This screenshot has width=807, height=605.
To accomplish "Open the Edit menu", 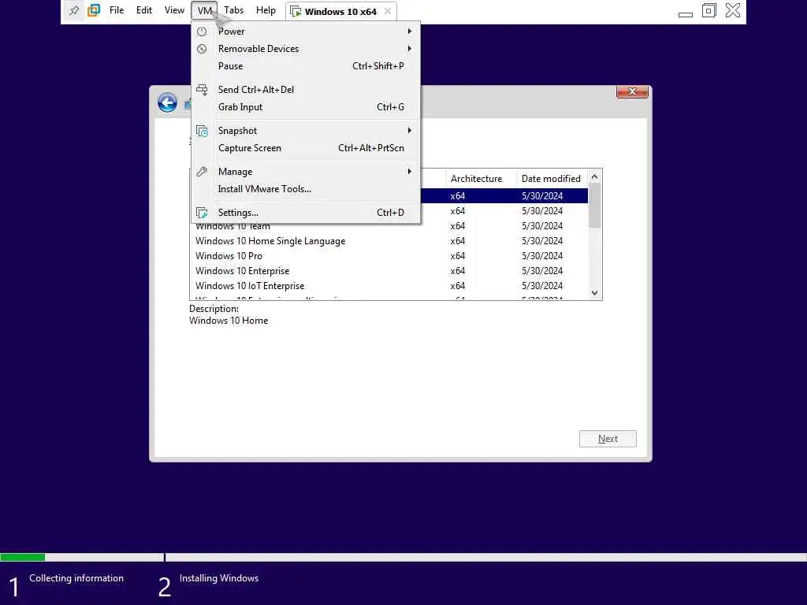I will [x=144, y=10].
